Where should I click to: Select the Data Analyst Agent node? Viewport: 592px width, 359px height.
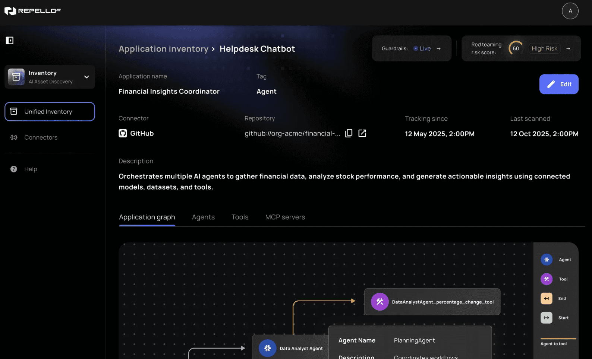tap(290, 347)
